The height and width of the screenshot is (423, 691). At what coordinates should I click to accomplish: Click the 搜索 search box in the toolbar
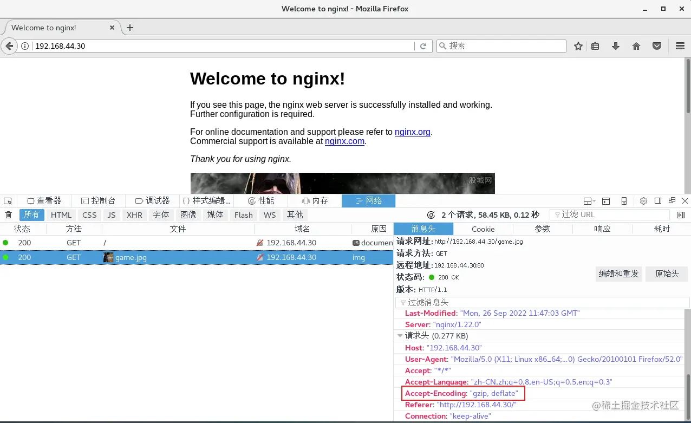click(x=501, y=47)
